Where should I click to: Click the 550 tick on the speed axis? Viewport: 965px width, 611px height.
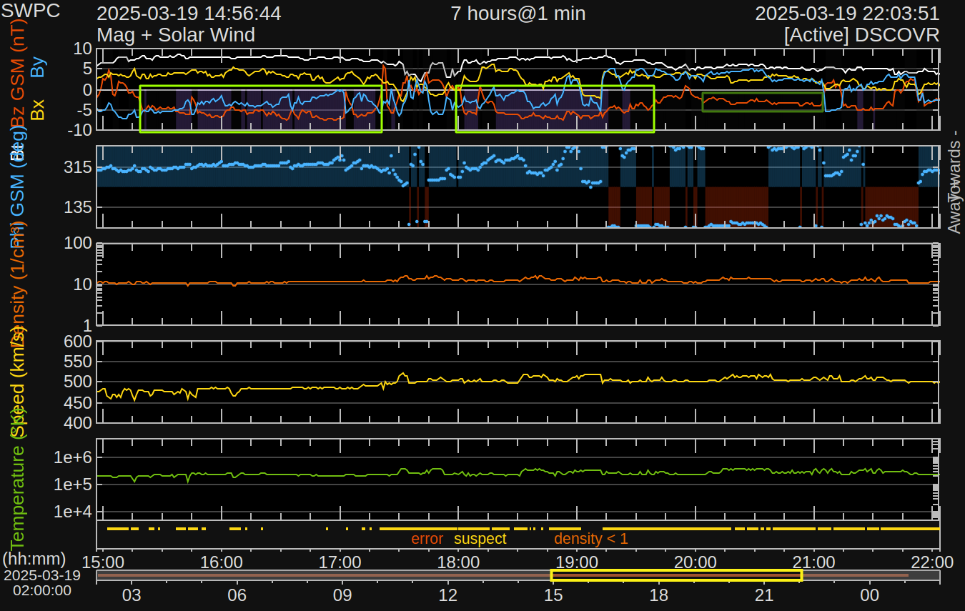click(x=79, y=362)
